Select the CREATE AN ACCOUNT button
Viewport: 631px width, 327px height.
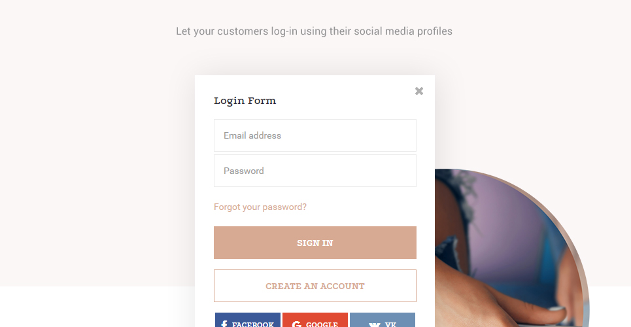tap(315, 286)
